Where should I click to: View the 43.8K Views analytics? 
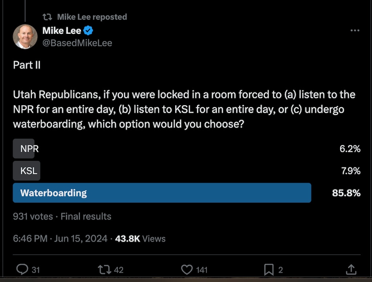click(x=140, y=239)
